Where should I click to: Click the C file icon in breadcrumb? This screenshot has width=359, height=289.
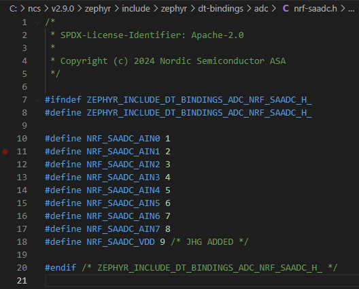tap(286, 9)
